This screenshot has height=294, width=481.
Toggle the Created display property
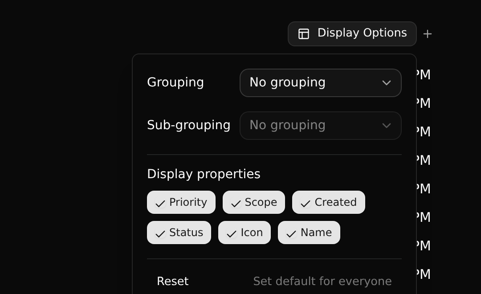point(329,202)
